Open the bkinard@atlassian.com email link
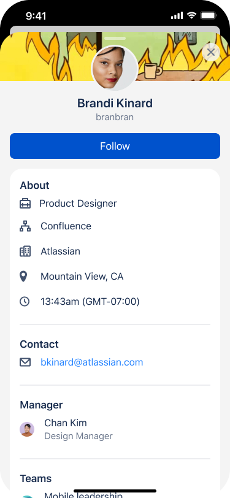The image size is (230, 498). pyautogui.click(x=92, y=362)
